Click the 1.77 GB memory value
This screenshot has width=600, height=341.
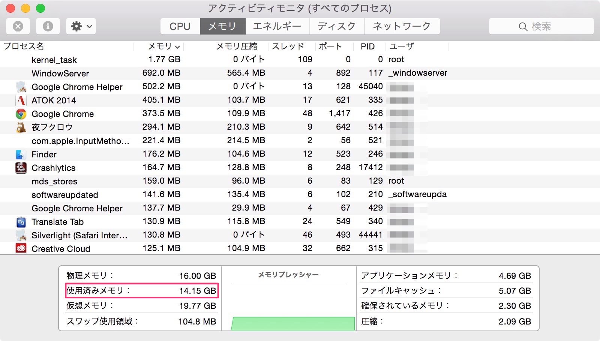point(164,59)
